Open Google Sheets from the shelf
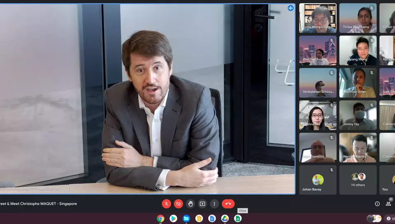 tap(237, 218)
